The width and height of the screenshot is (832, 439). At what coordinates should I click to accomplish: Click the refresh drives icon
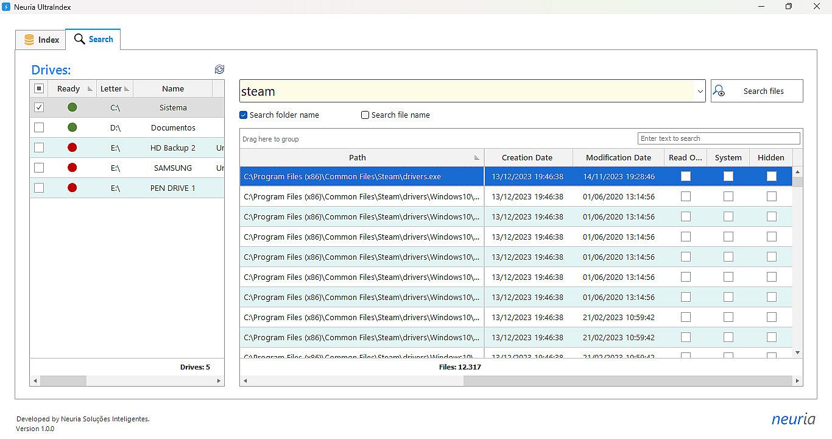point(220,70)
